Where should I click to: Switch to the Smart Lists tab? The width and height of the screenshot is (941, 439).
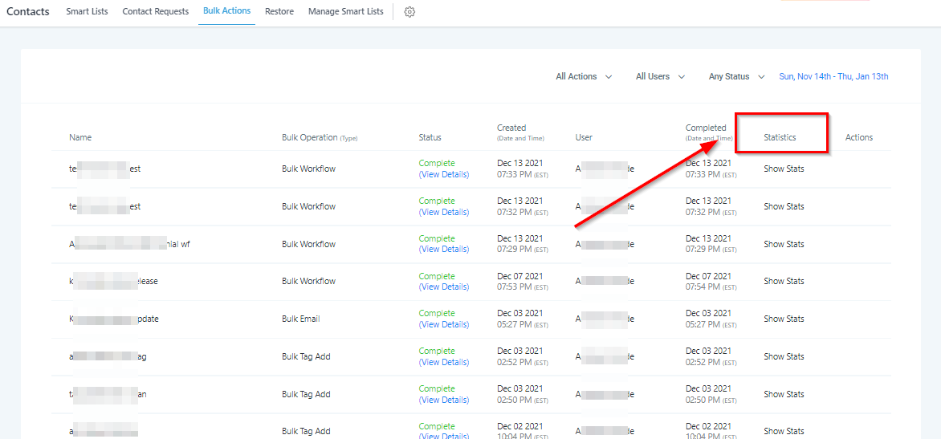[x=88, y=12]
